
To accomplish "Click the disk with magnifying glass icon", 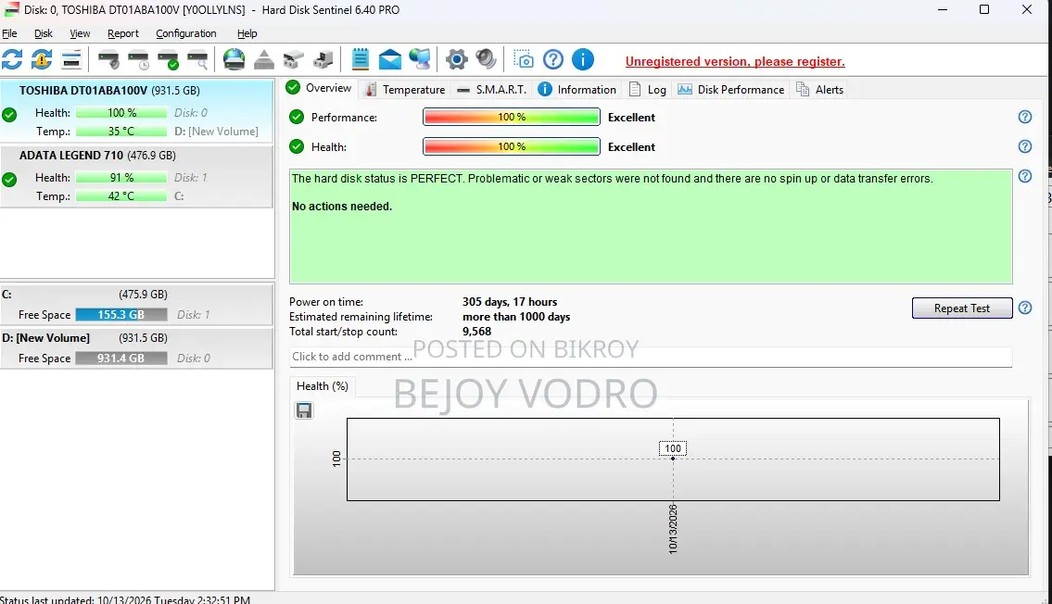I will 197,59.
